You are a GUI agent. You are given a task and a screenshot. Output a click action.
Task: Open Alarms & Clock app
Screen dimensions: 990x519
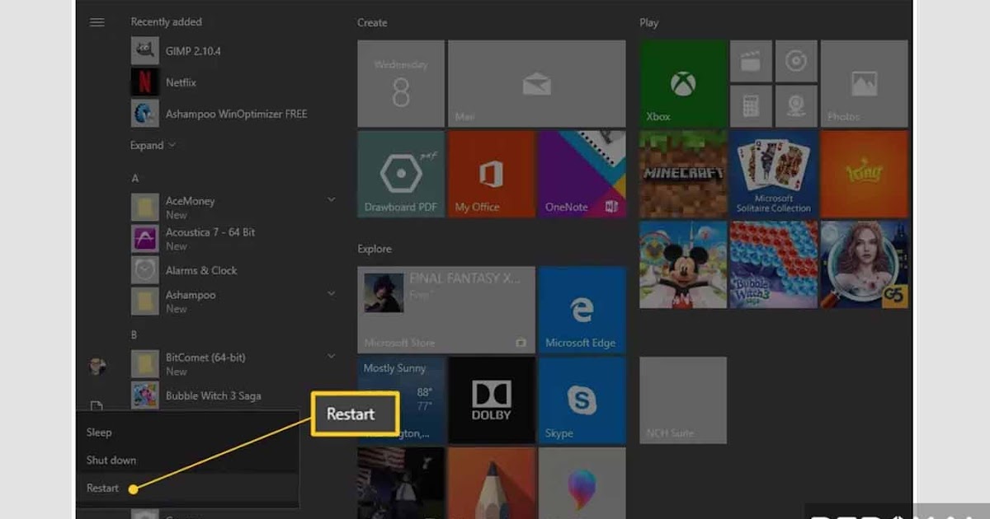coord(185,270)
